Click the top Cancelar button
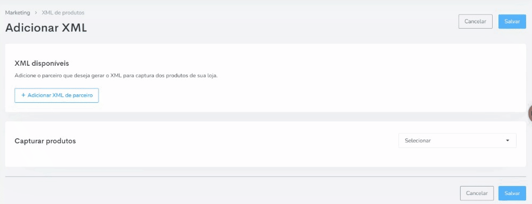 pos(475,21)
